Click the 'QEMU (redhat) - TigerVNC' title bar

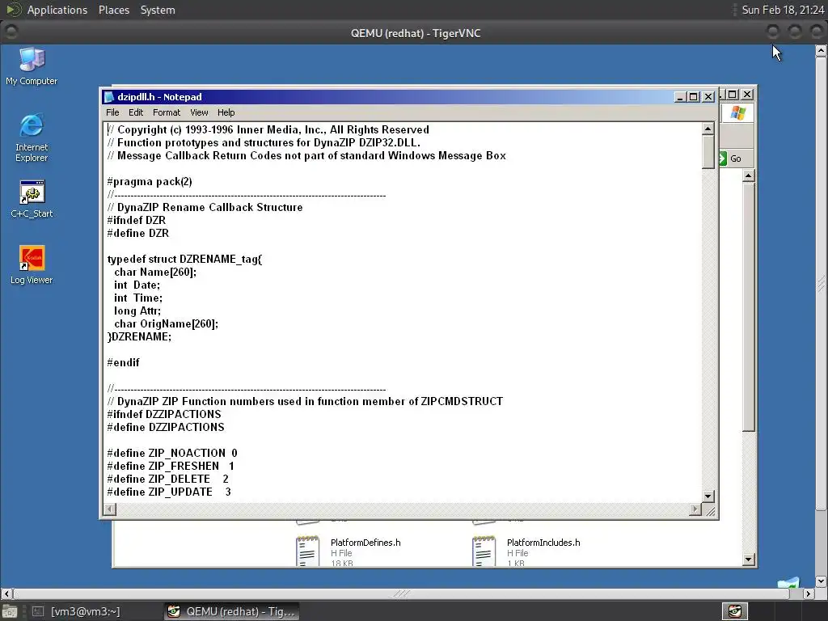416,32
